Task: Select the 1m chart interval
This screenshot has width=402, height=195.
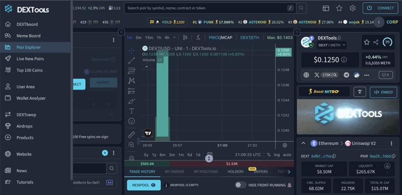Action: 130,37
